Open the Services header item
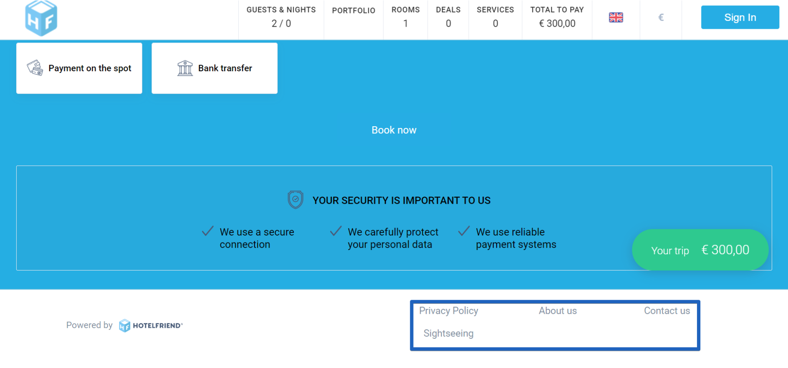The height and width of the screenshot is (368, 788). (495, 17)
